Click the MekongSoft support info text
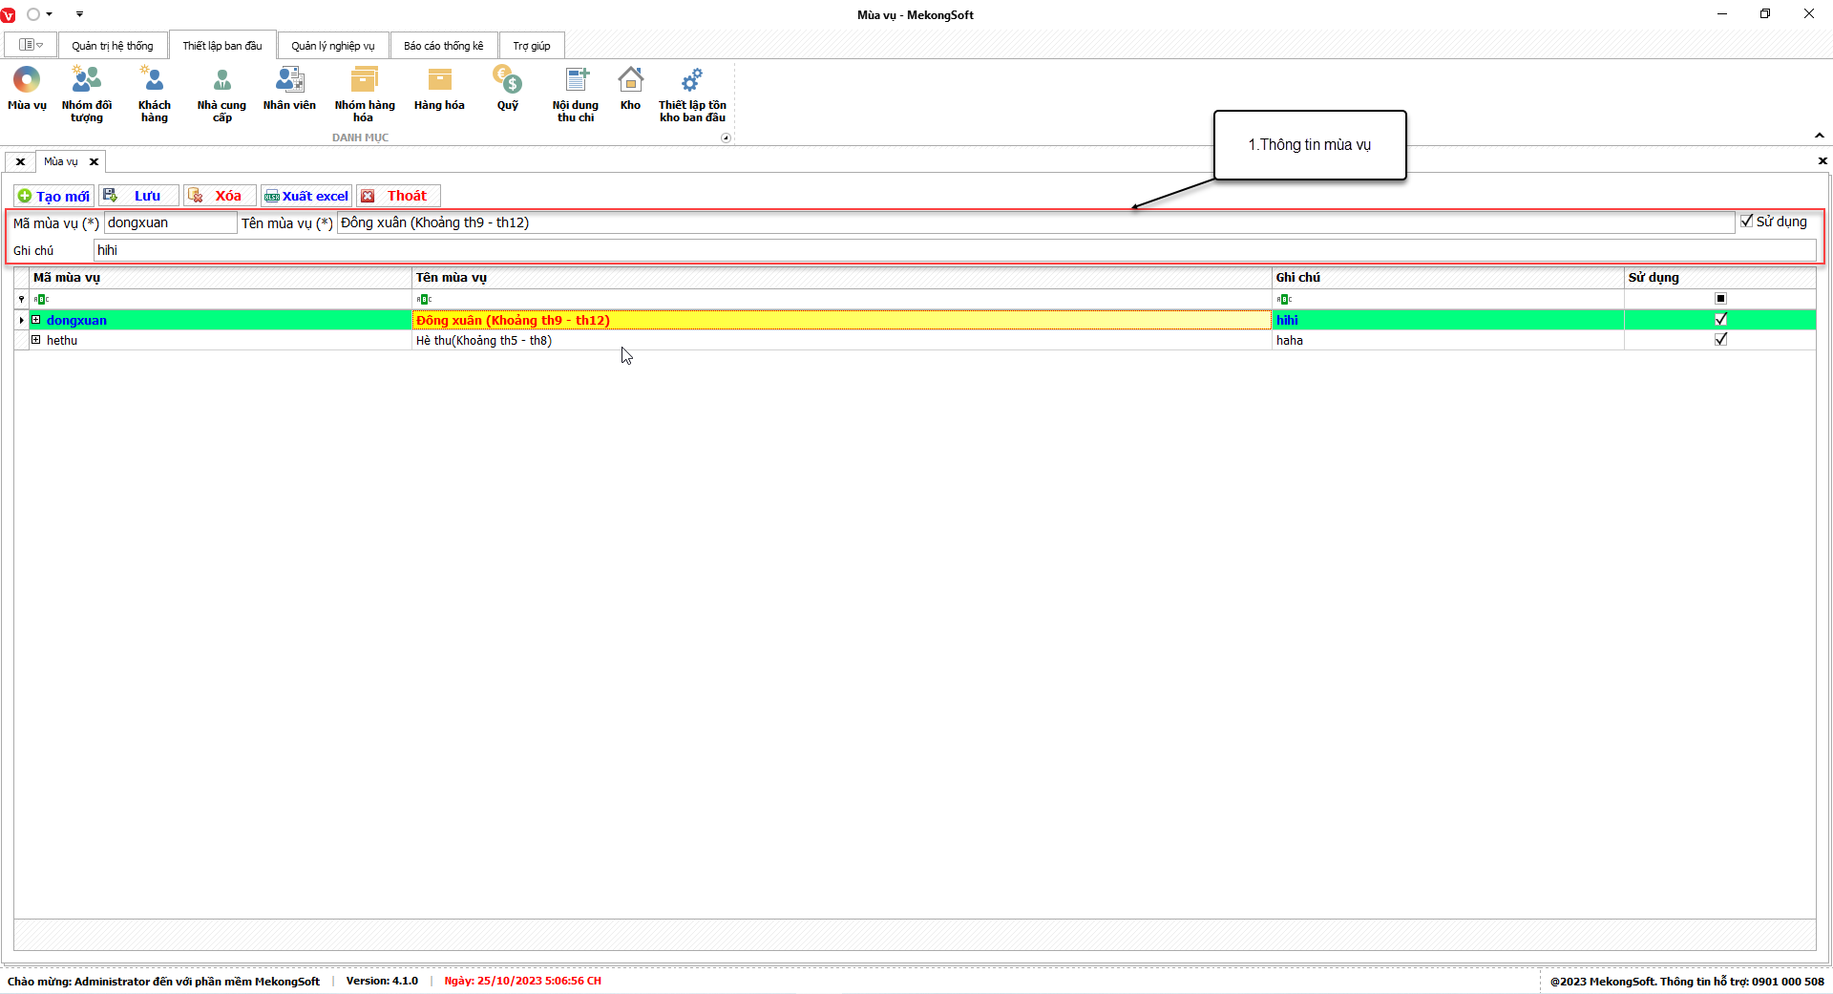Viewport: 1833px width, 994px height. (1687, 982)
